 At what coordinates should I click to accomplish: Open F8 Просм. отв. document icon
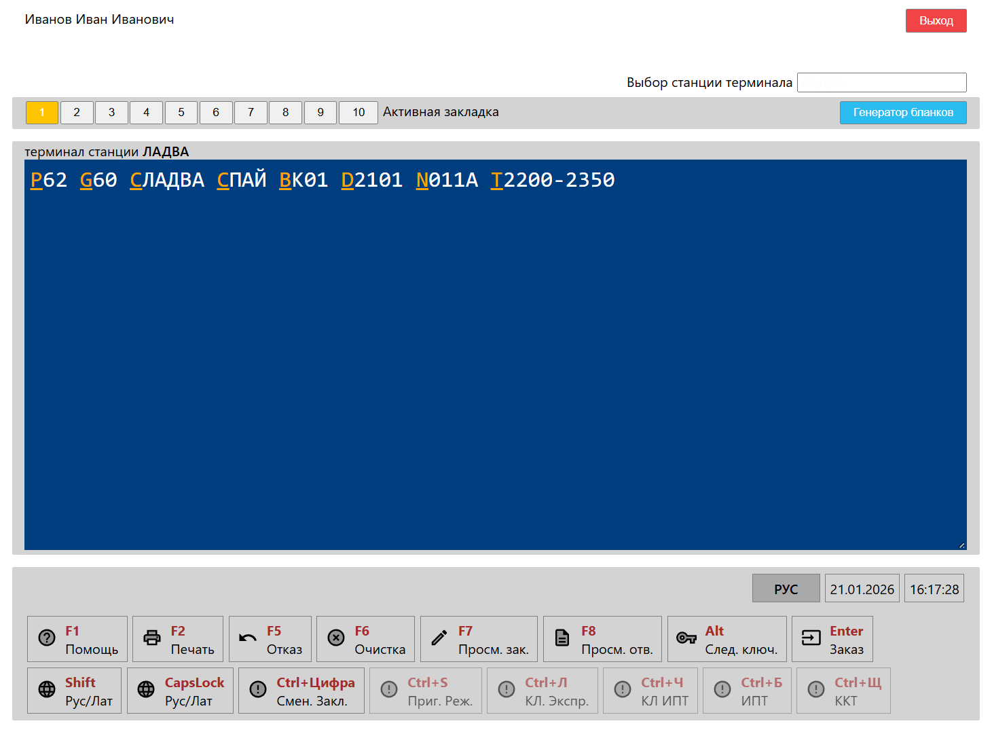point(562,638)
